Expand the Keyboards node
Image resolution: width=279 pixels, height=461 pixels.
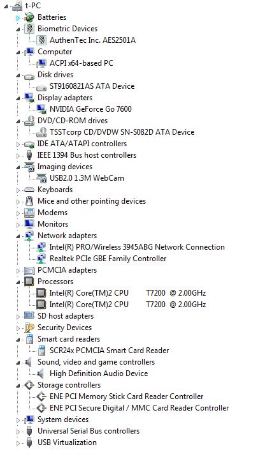click(x=18, y=190)
